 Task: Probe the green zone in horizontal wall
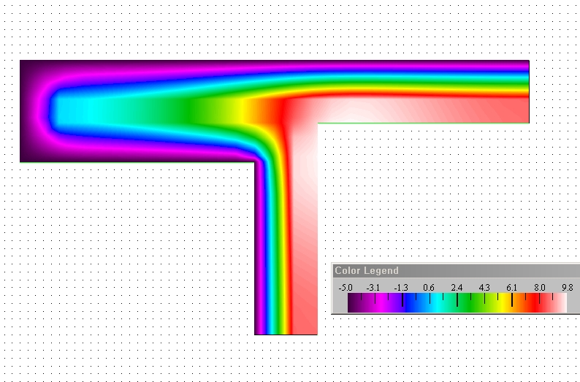coord(194,111)
